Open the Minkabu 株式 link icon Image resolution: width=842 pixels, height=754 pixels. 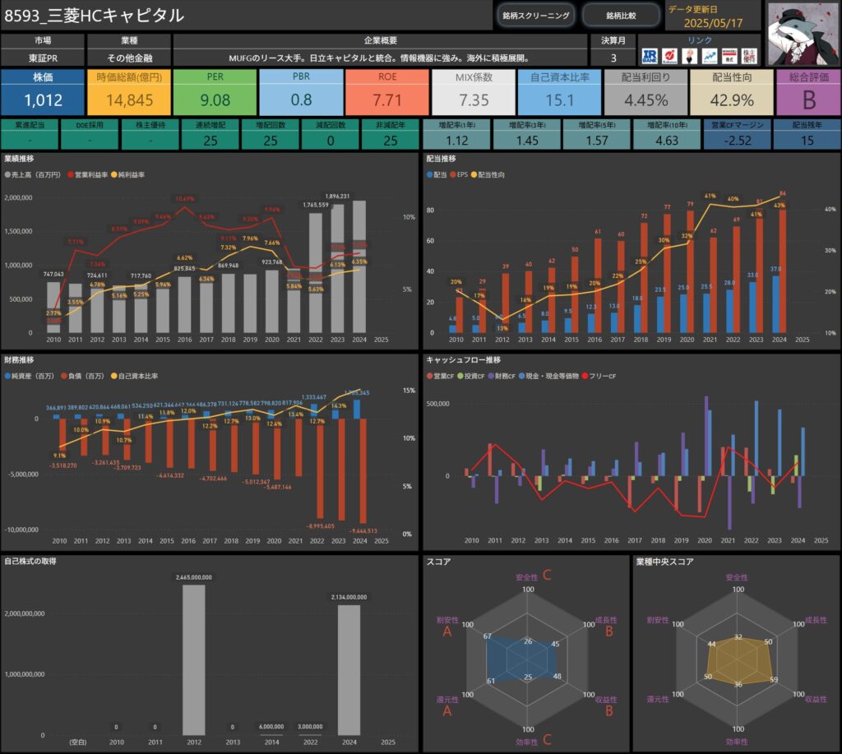(x=729, y=56)
